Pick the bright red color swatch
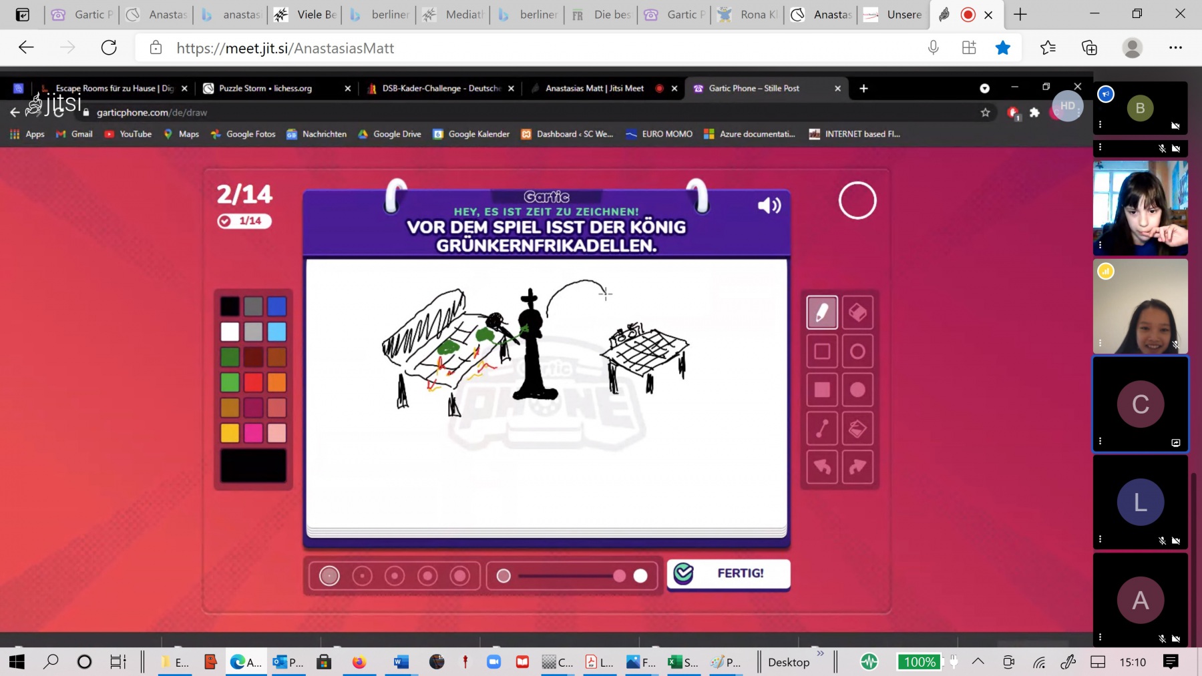The width and height of the screenshot is (1202, 676). point(253,382)
